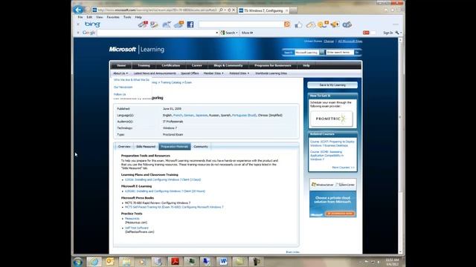Screen dimensions: 476x267
Task: Click Certification in the site navigation bar
Action: pos(170,65)
